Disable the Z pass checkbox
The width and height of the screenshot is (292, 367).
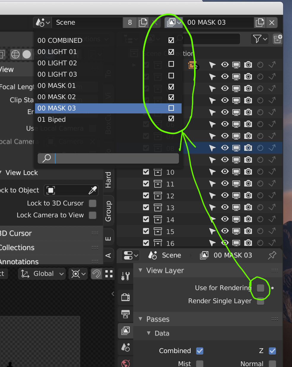[x=272, y=351]
